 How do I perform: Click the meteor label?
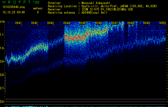click(38, 8)
